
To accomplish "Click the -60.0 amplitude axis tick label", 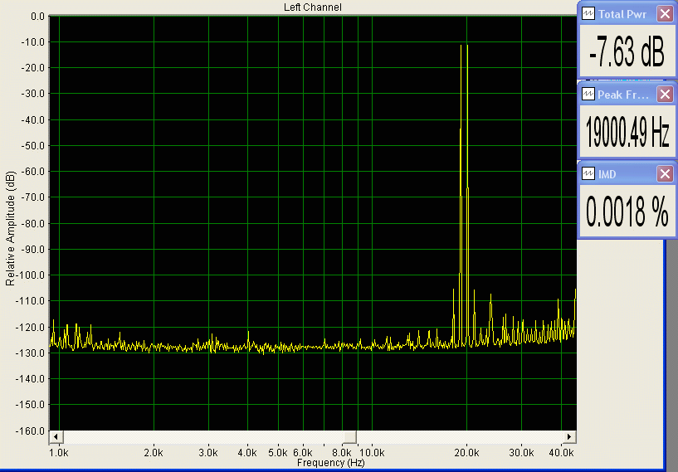I will click(x=32, y=172).
